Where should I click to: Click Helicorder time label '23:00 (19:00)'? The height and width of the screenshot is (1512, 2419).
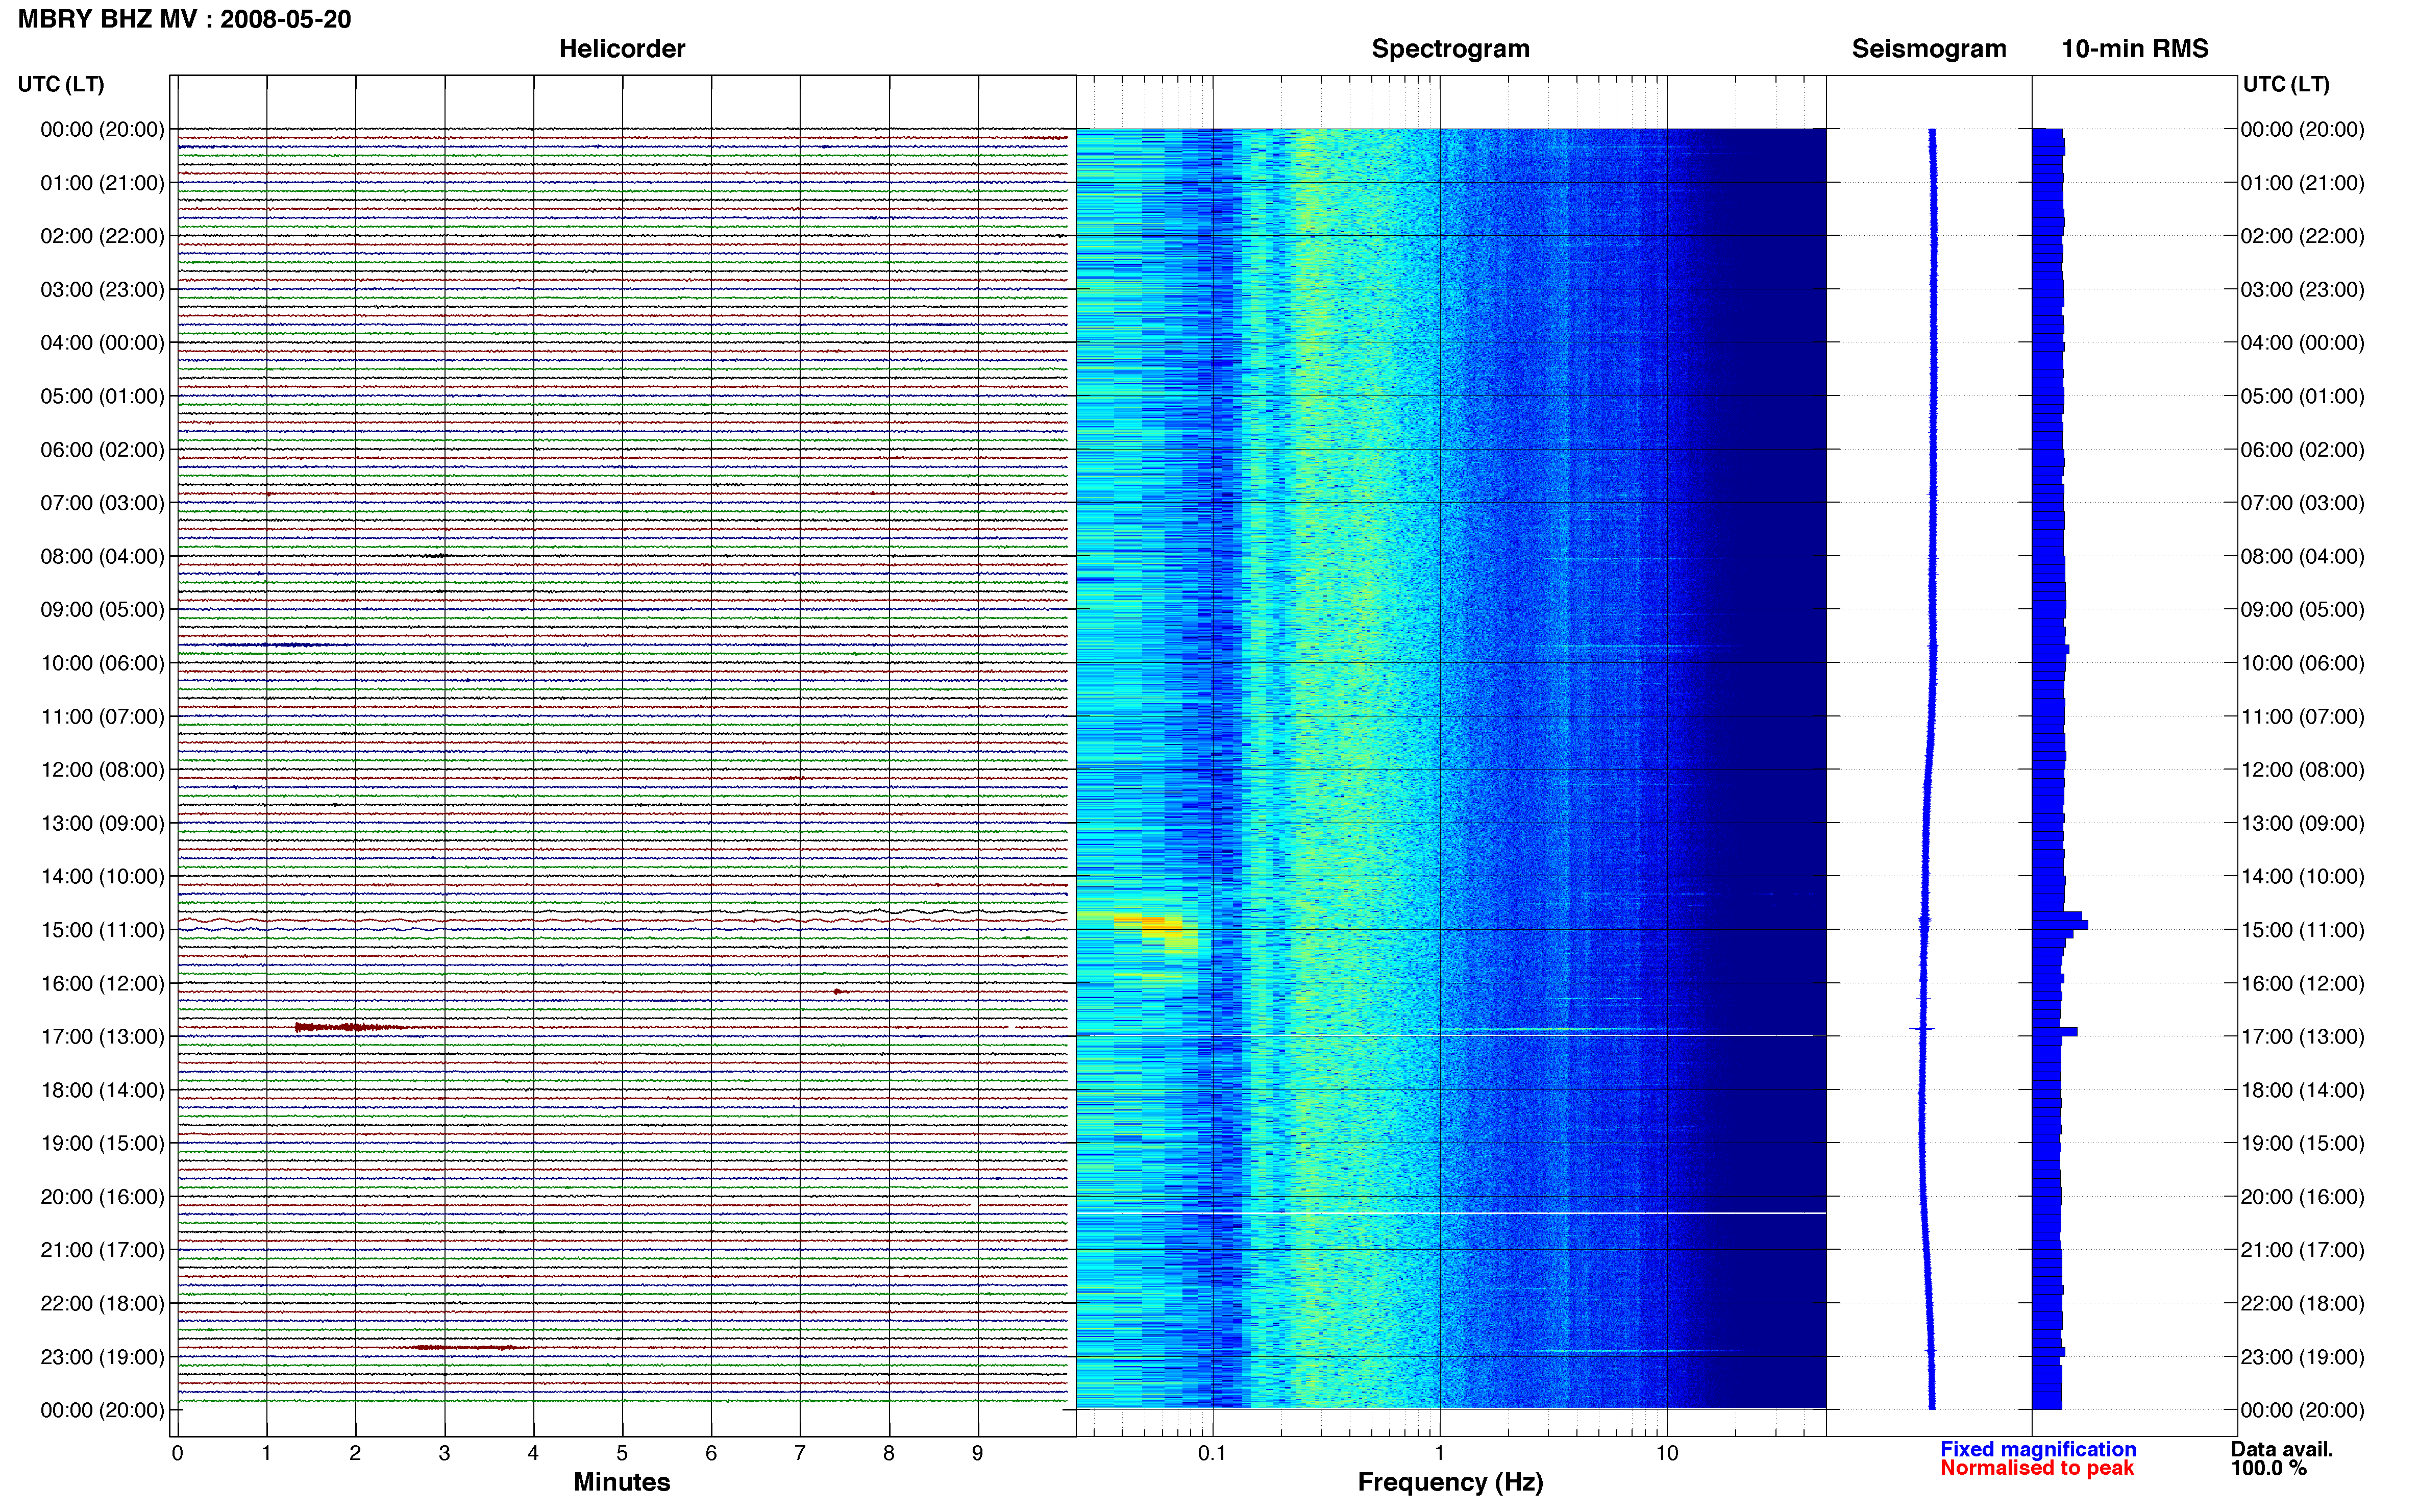coord(102,1357)
